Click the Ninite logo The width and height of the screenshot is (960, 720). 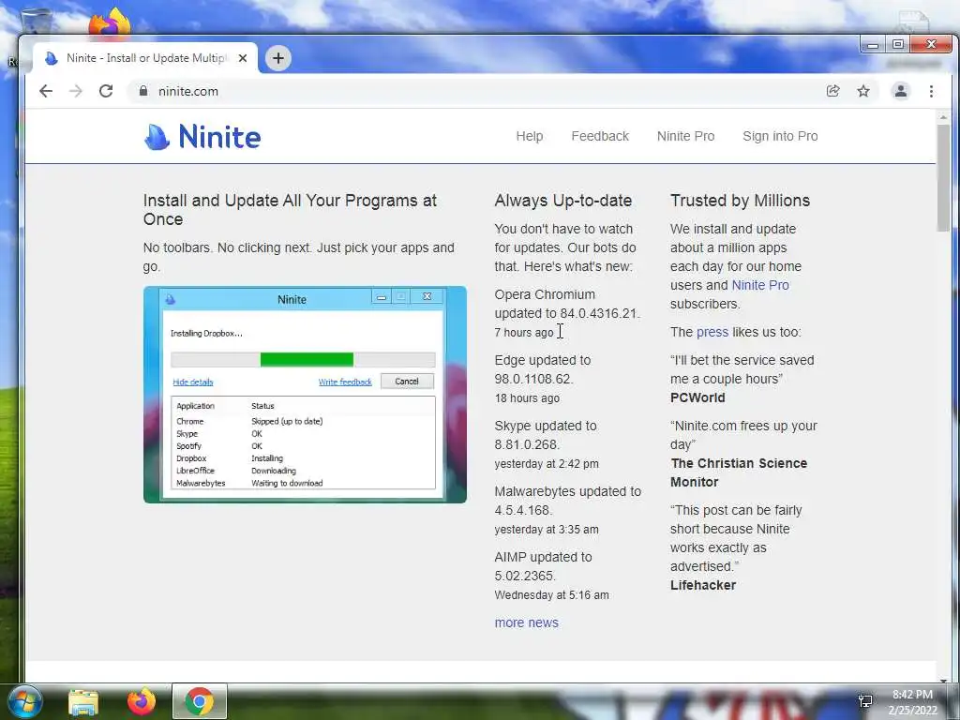pyautogui.click(x=202, y=137)
